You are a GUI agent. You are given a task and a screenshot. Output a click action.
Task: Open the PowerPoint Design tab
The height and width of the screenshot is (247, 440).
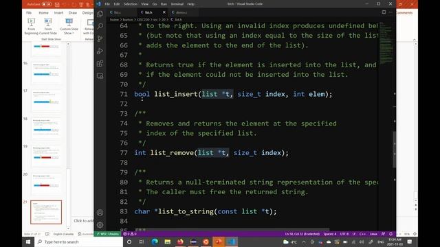87,13
